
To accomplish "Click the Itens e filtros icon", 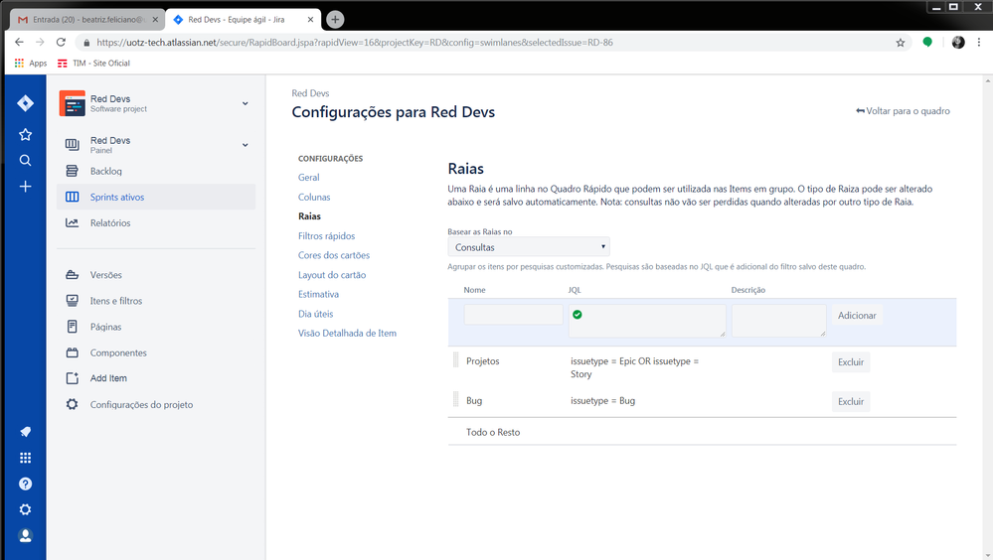I will [x=73, y=301].
